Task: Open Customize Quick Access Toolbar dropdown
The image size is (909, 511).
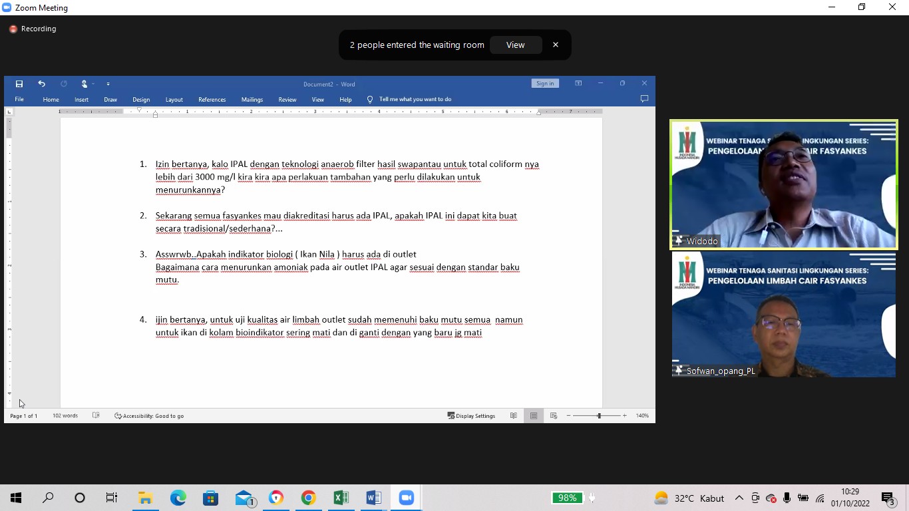Action: click(x=108, y=84)
